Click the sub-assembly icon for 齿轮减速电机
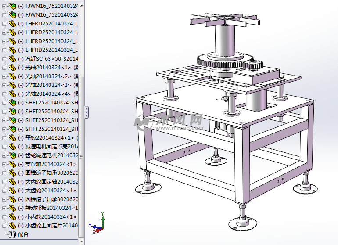This screenshot has width=338, height=245. (12, 155)
